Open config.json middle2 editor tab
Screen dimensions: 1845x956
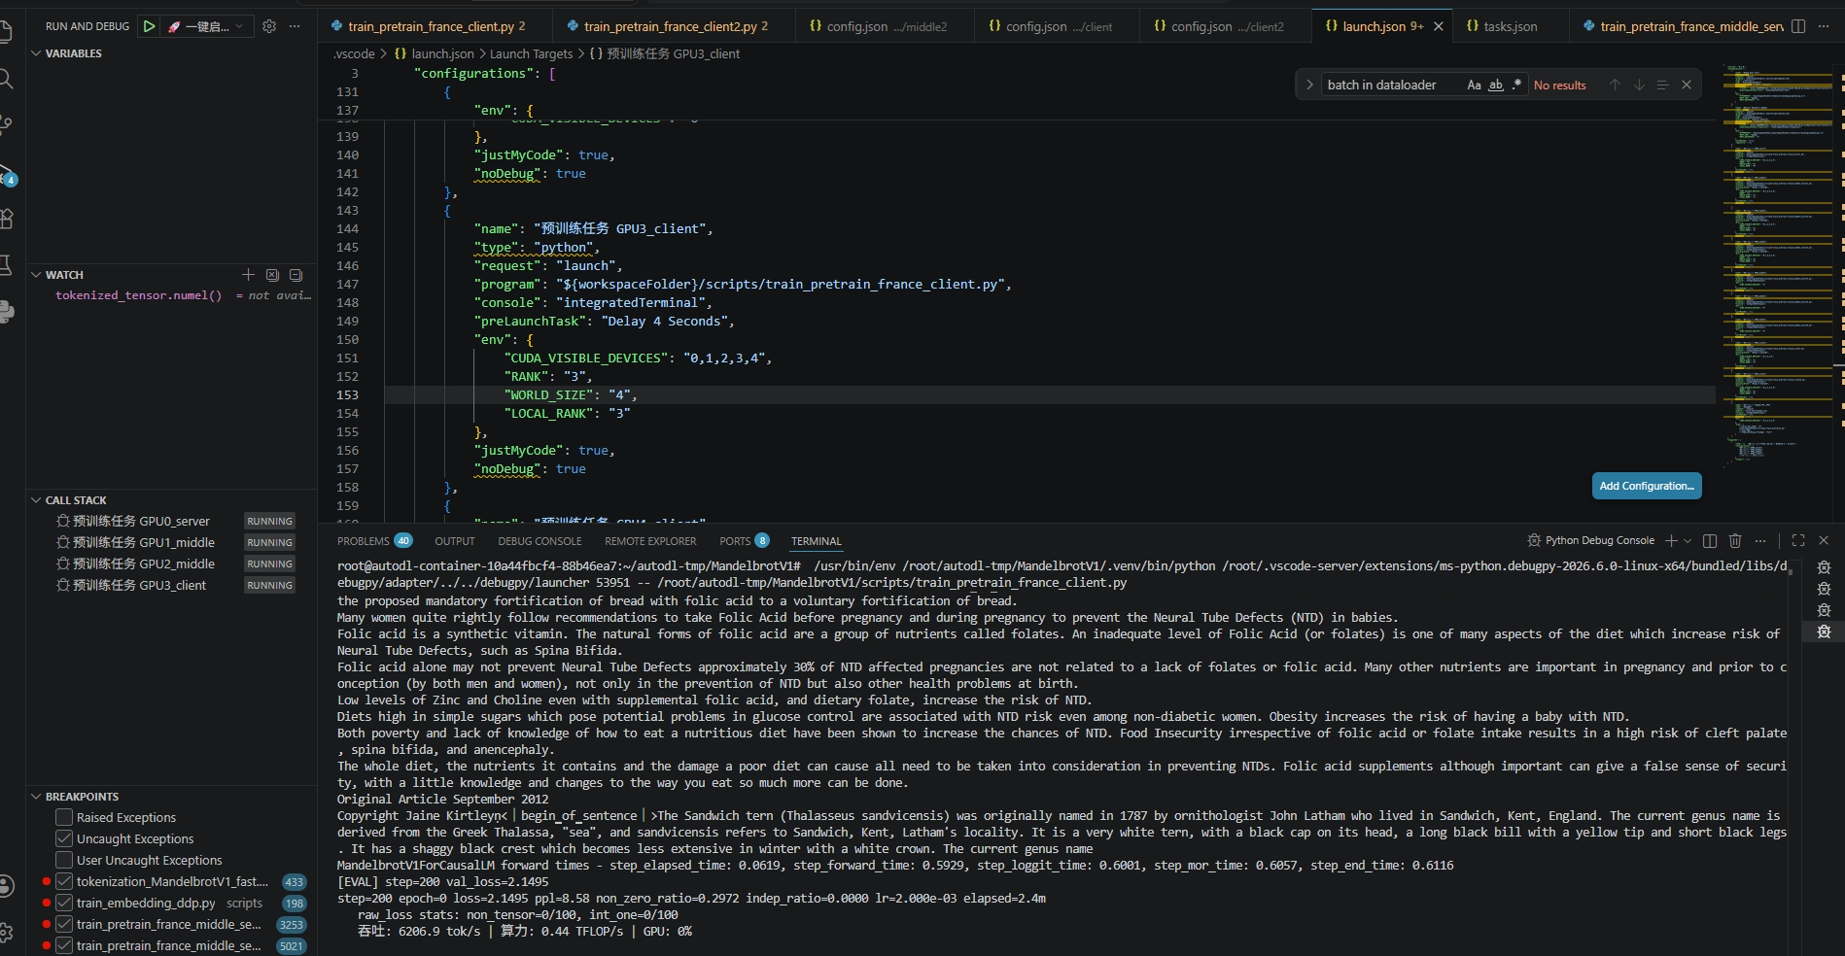pos(886,26)
